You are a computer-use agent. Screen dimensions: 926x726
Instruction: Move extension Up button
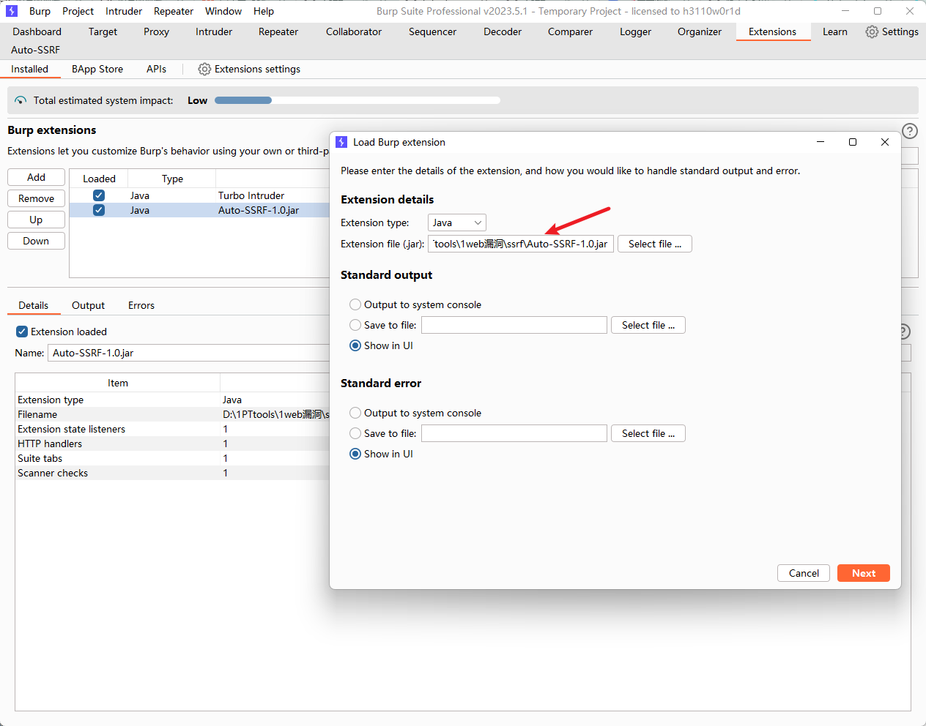pos(36,220)
